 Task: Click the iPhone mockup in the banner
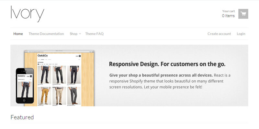pos(25,85)
